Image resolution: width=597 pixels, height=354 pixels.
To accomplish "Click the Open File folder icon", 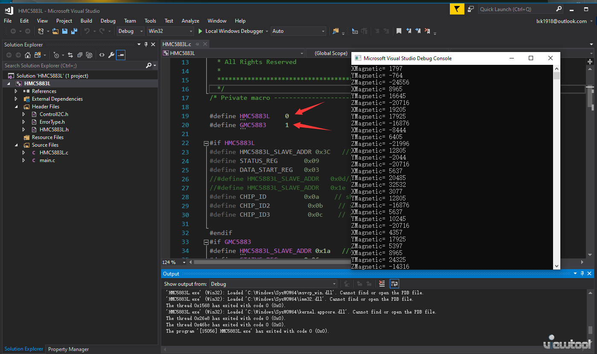I will point(55,31).
